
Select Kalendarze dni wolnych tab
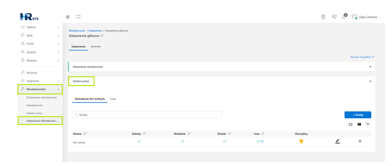click(89, 99)
